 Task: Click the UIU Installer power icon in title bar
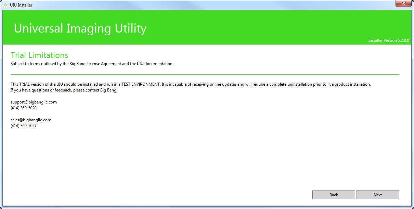pos(5,5)
